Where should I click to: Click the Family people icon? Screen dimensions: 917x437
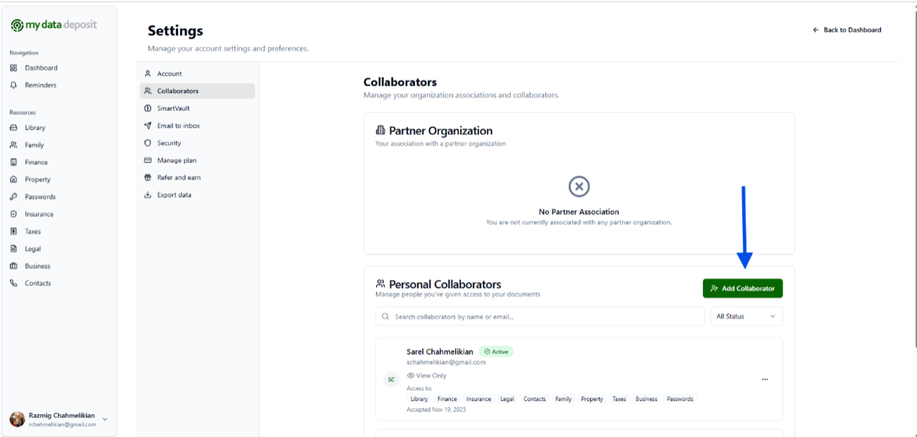(x=14, y=145)
